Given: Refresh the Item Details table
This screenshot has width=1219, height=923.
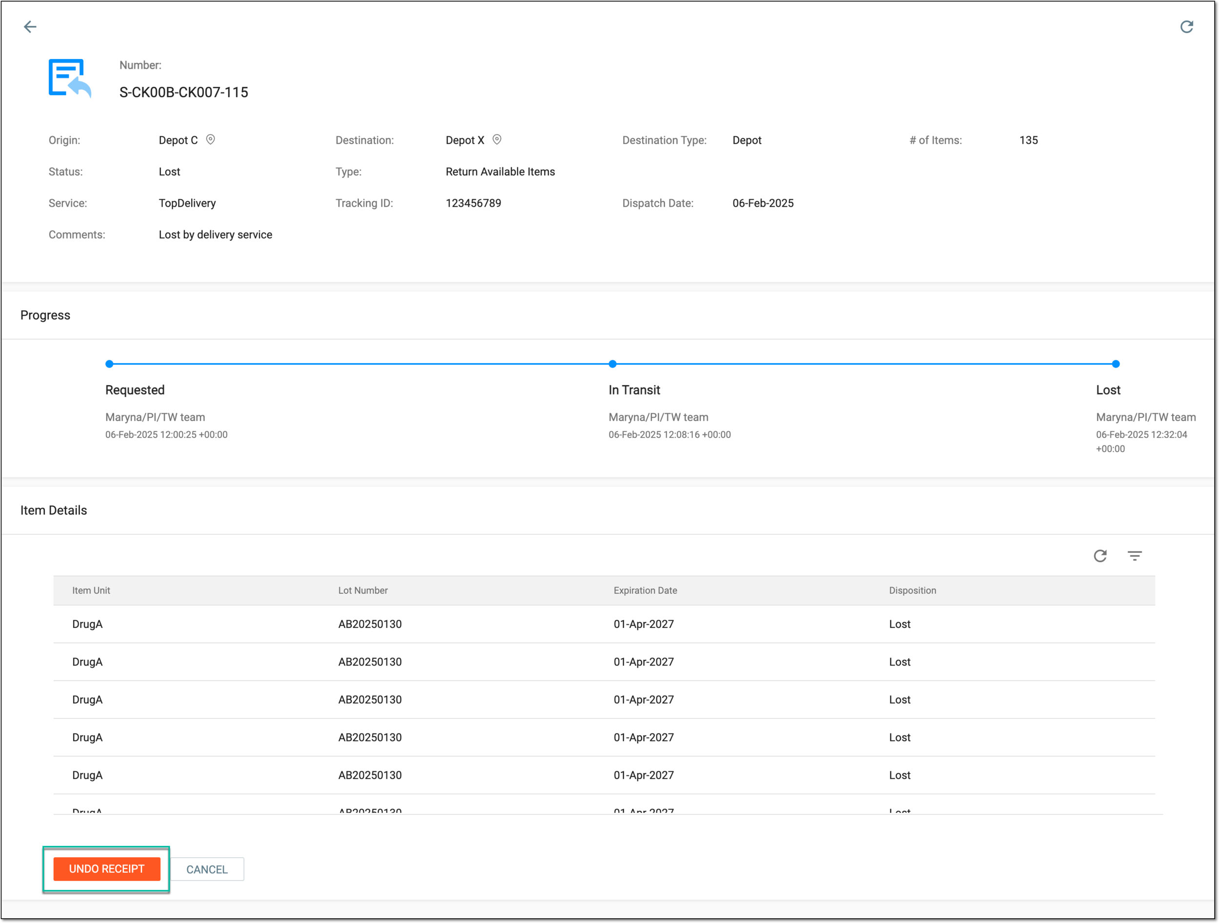Looking at the screenshot, I should (1100, 555).
